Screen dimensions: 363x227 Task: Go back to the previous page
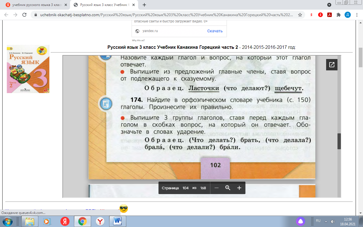[7, 15]
